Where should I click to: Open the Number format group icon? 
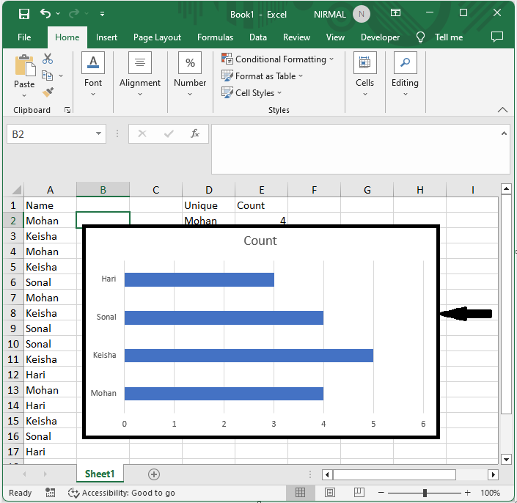(190, 72)
